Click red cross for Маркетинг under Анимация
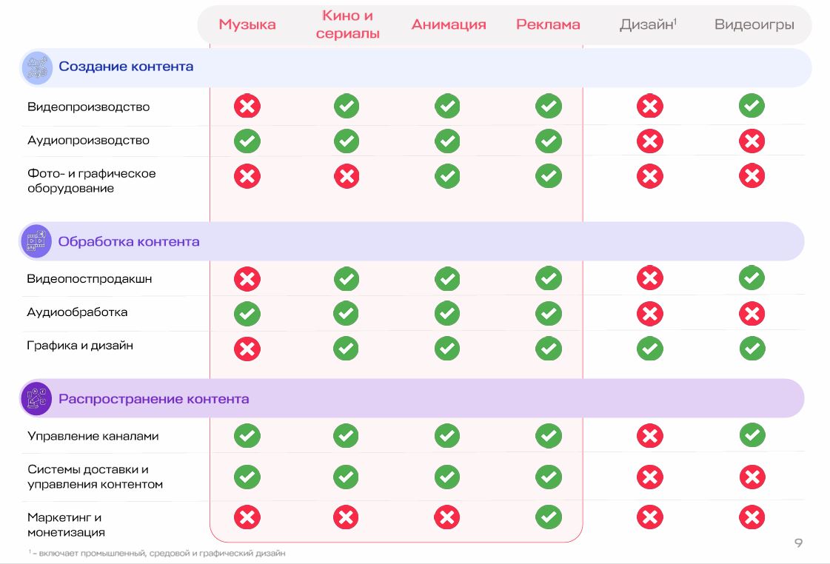830x564 pixels. click(x=447, y=517)
